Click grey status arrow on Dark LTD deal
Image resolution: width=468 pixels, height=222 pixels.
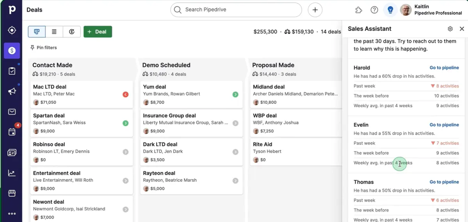tap(236, 152)
